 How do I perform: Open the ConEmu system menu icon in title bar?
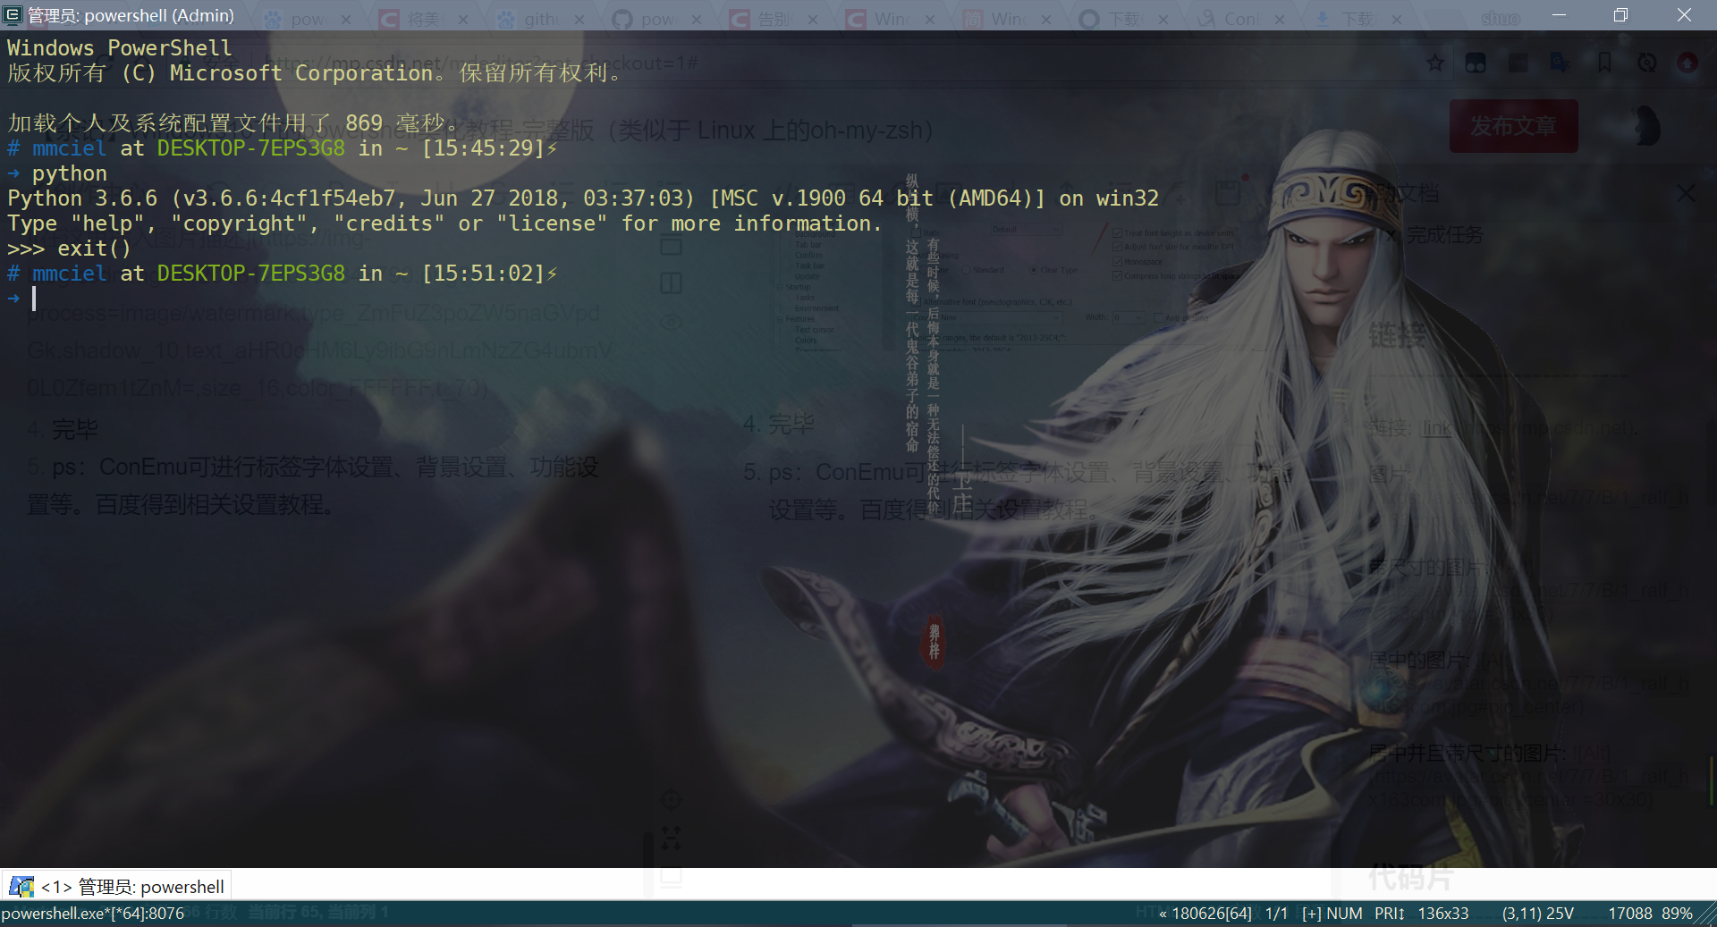tap(13, 14)
